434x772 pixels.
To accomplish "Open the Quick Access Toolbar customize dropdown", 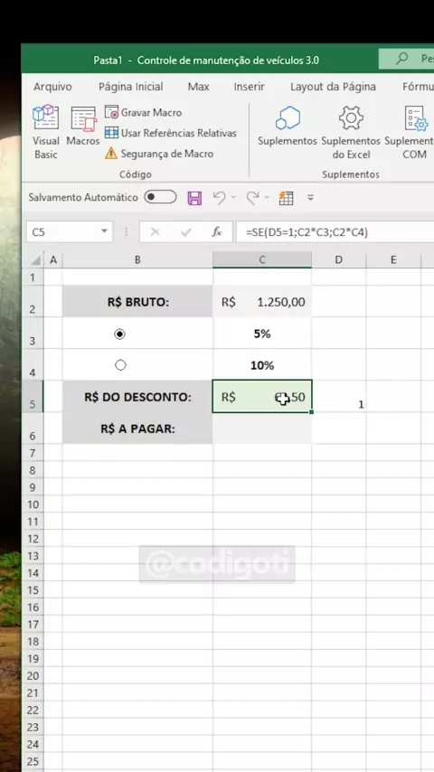I will tap(310, 198).
